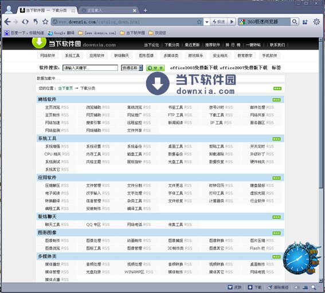The width and height of the screenshot is (325, 293).
Task: Select the 系统工具 category tab
Action: coord(72,56)
